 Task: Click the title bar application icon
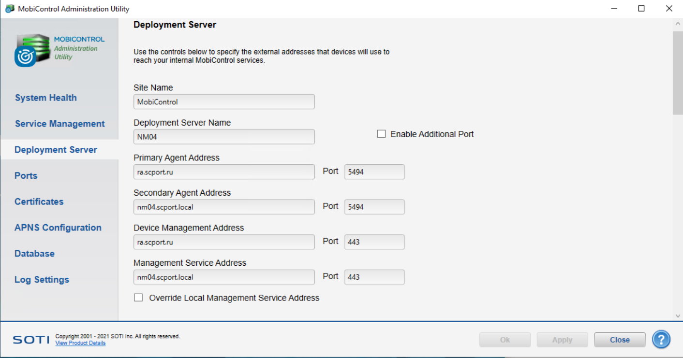click(x=9, y=9)
